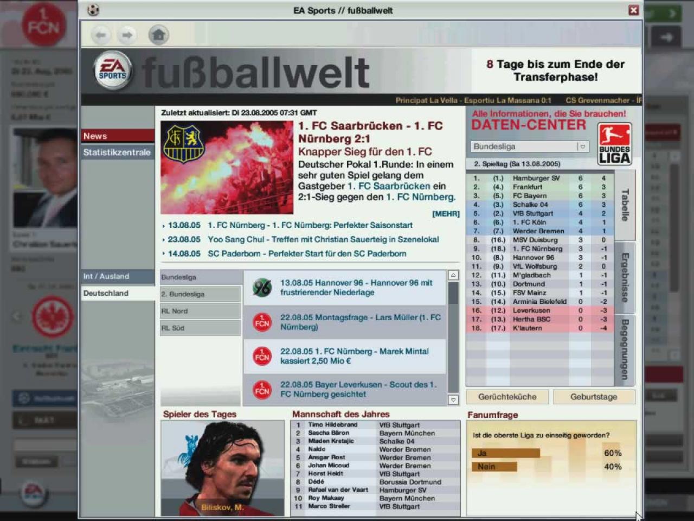Open the home page via house icon

coord(158,35)
